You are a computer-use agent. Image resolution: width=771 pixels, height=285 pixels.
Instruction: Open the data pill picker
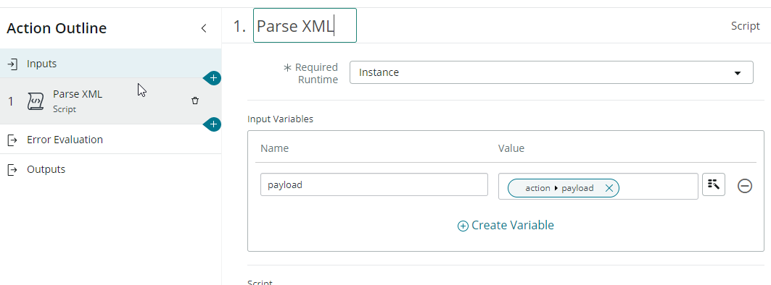click(714, 184)
